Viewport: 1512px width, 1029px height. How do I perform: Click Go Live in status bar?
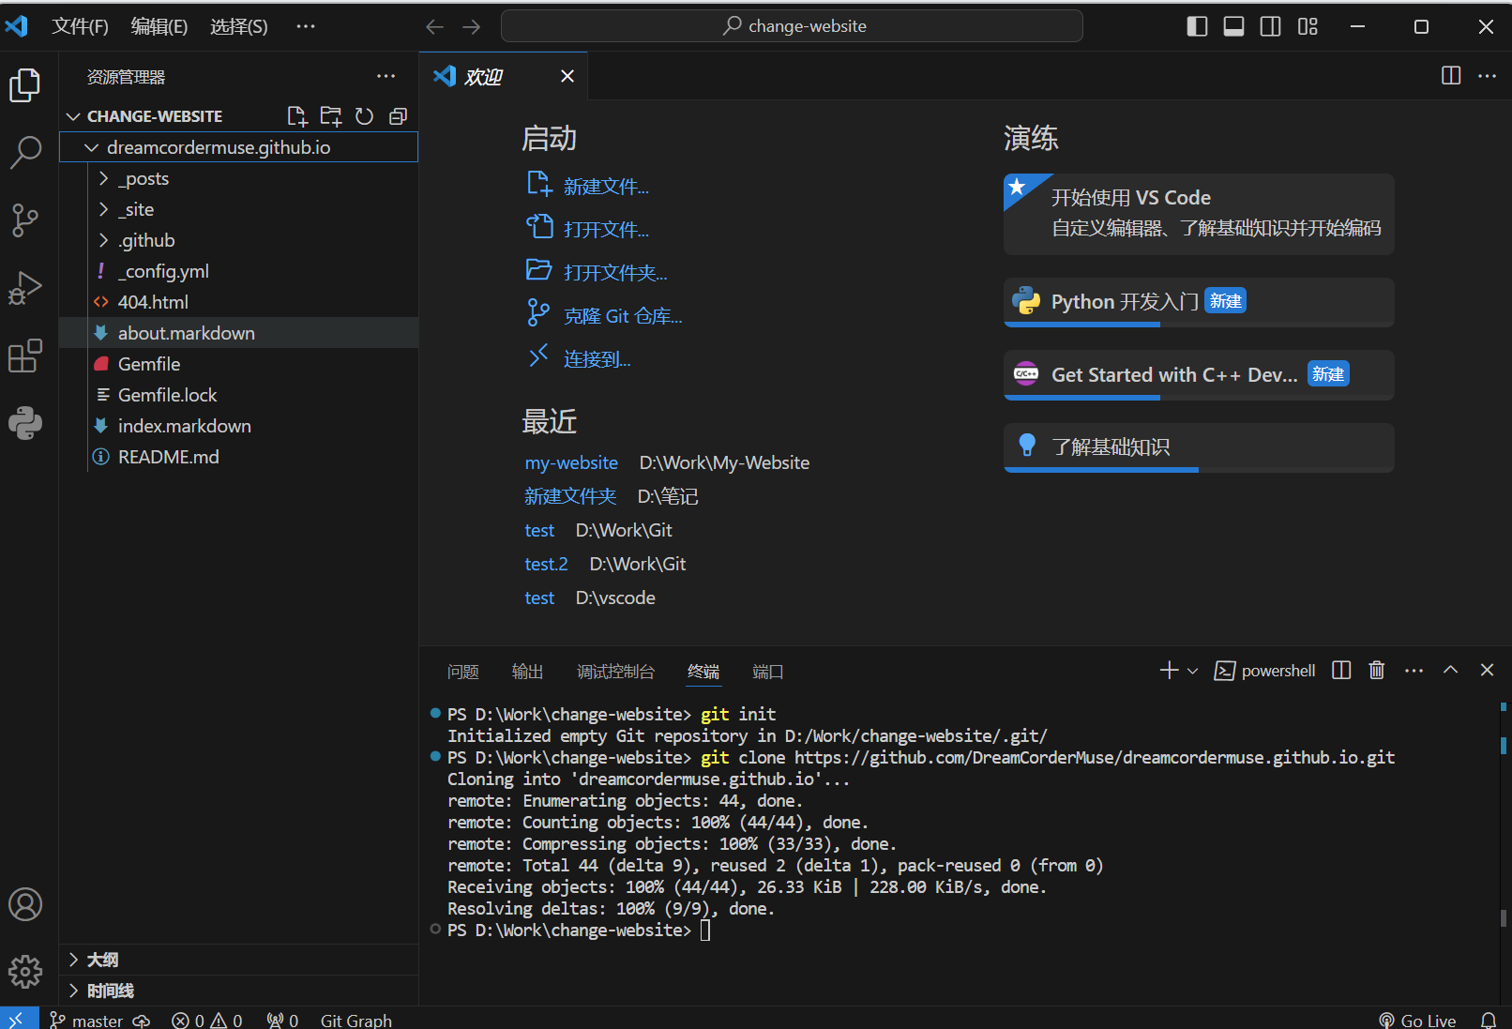point(1417,1020)
